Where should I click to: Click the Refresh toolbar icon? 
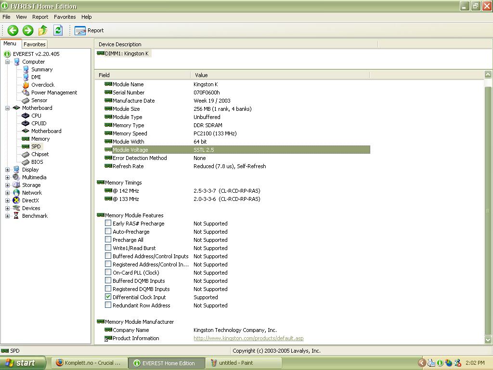(x=58, y=30)
